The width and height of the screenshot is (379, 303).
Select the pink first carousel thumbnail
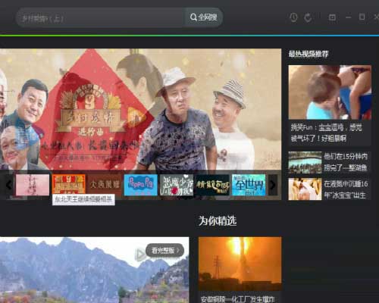pyautogui.click(x=33, y=185)
